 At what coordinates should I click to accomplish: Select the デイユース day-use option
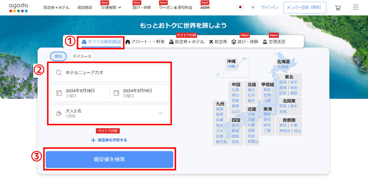pyautogui.click(x=82, y=57)
